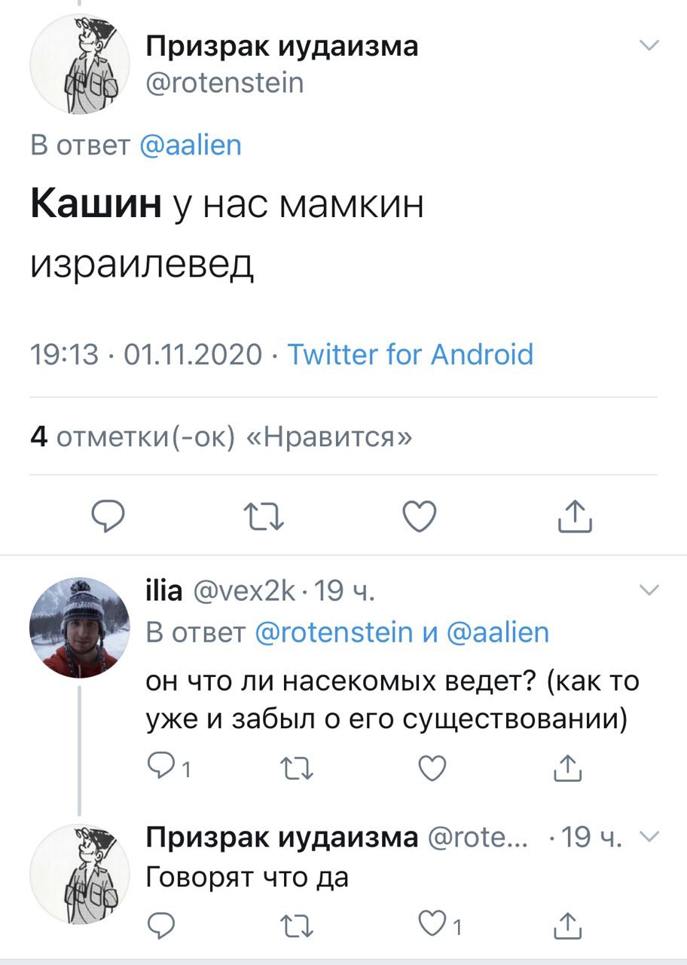687x965 pixels.
Task: Reply to ilia's tweet
Action: 160,768
